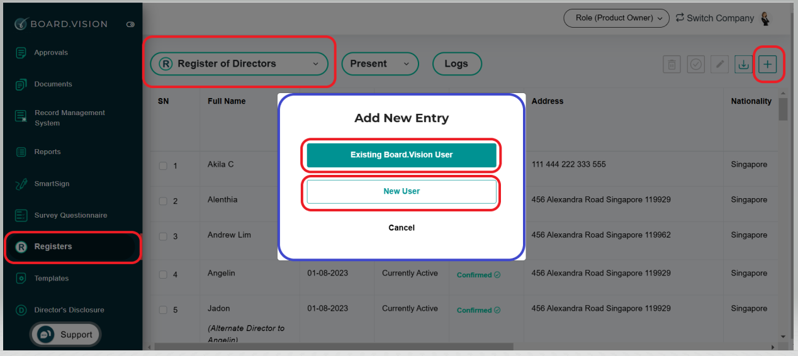798x356 pixels.
Task: Click Singapore nationality in Akila C row
Action: pyautogui.click(x=749, y=165)
